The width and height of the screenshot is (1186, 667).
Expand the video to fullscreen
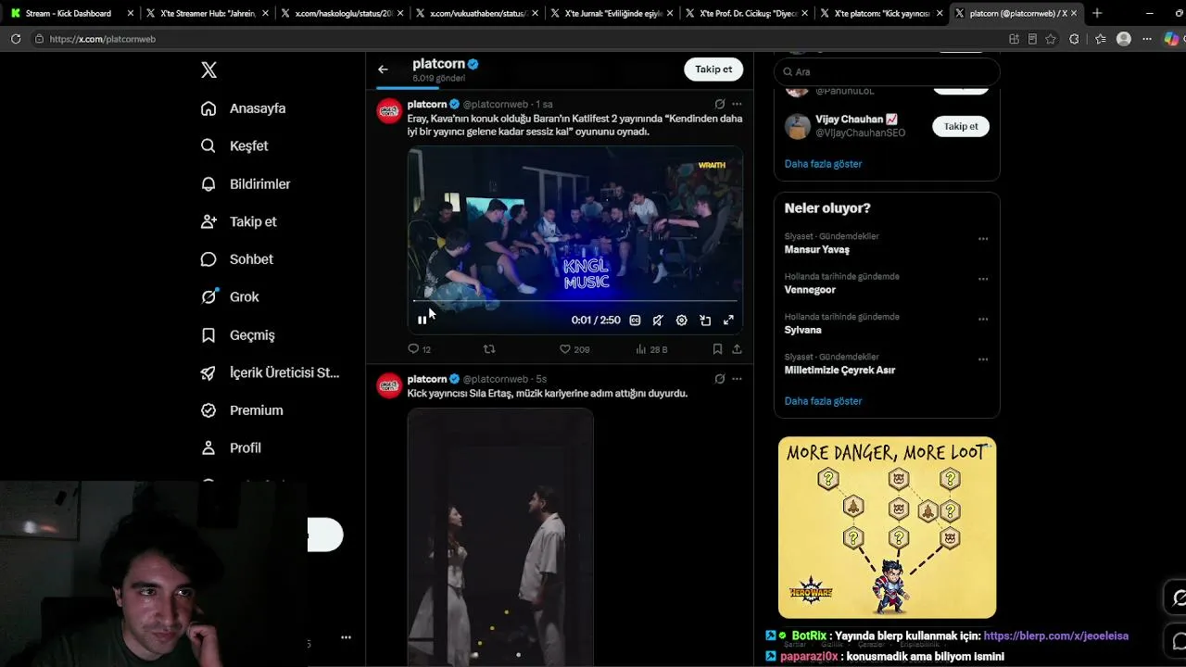click(728, 320)
